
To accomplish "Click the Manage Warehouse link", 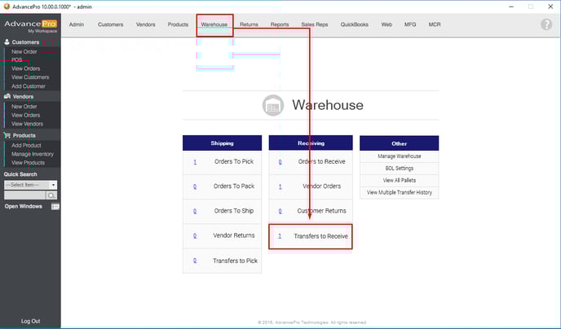I will point(399,156).
